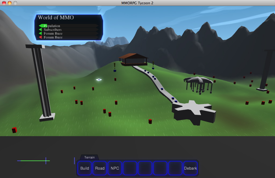Select the brown-roofed house building
Image resolution: width=275 pixels, height=178 pixels.
[134, 60]
